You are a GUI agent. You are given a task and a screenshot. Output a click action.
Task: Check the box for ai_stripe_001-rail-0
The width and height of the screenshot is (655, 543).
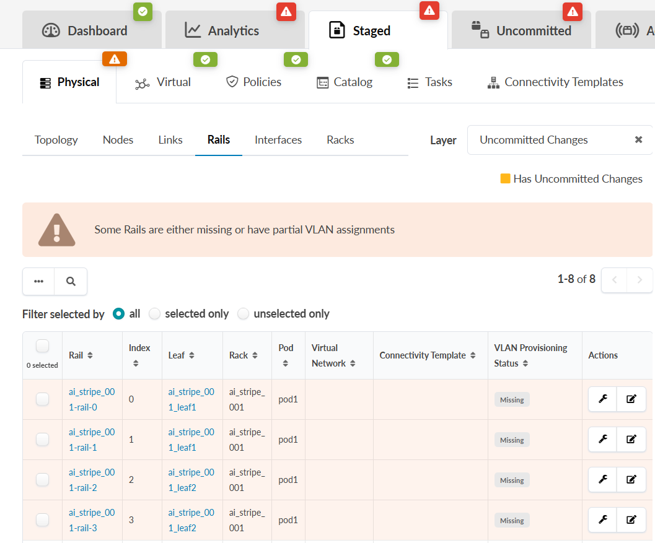point(43,399)
